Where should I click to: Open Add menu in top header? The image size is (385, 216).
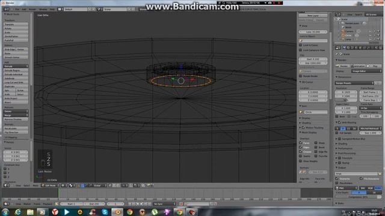[24, 10]
